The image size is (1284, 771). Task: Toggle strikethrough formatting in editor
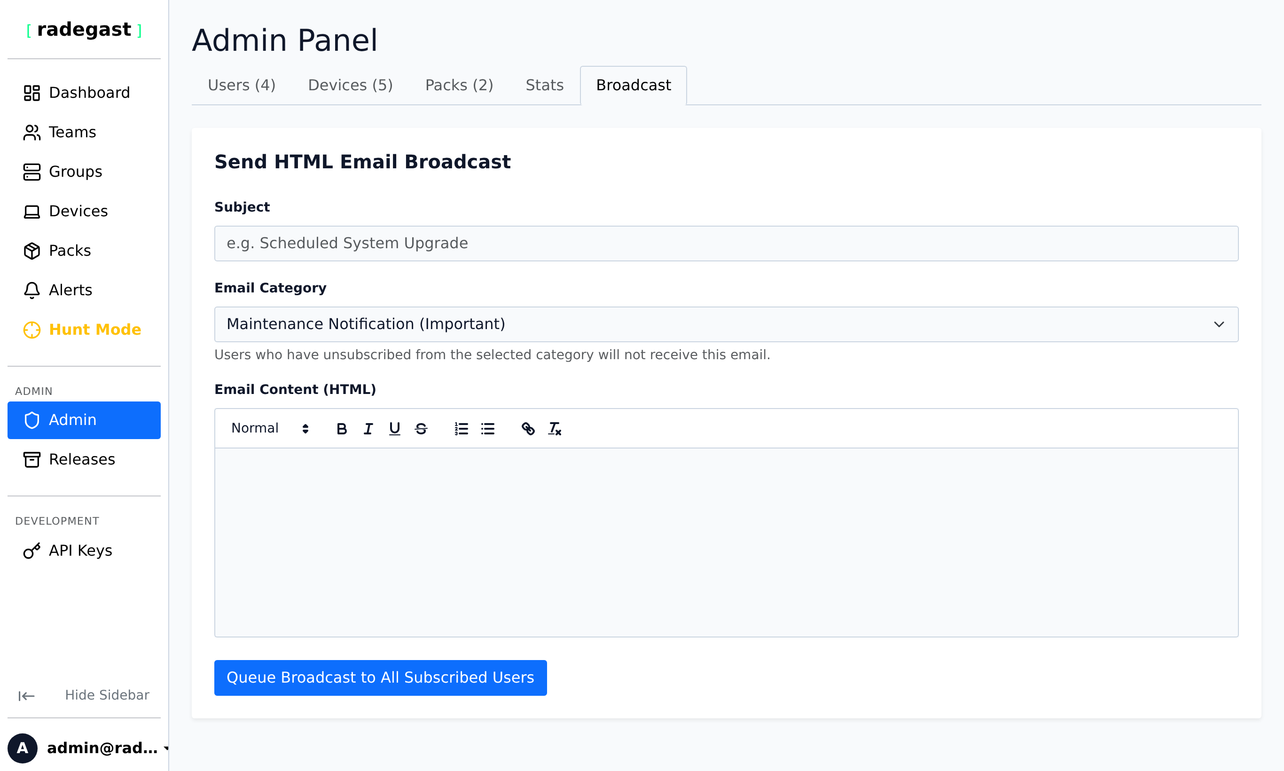pos(421,429)
